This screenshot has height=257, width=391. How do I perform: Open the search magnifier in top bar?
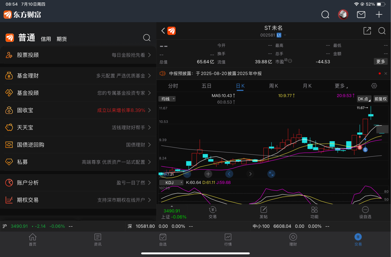[325, 14]
